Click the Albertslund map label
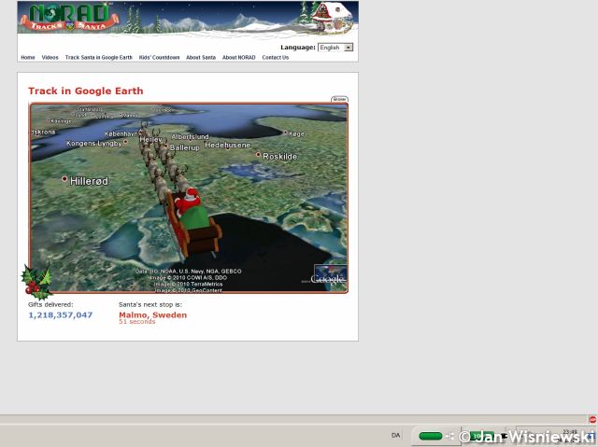The image size is (598, 447). click(190, 136)
